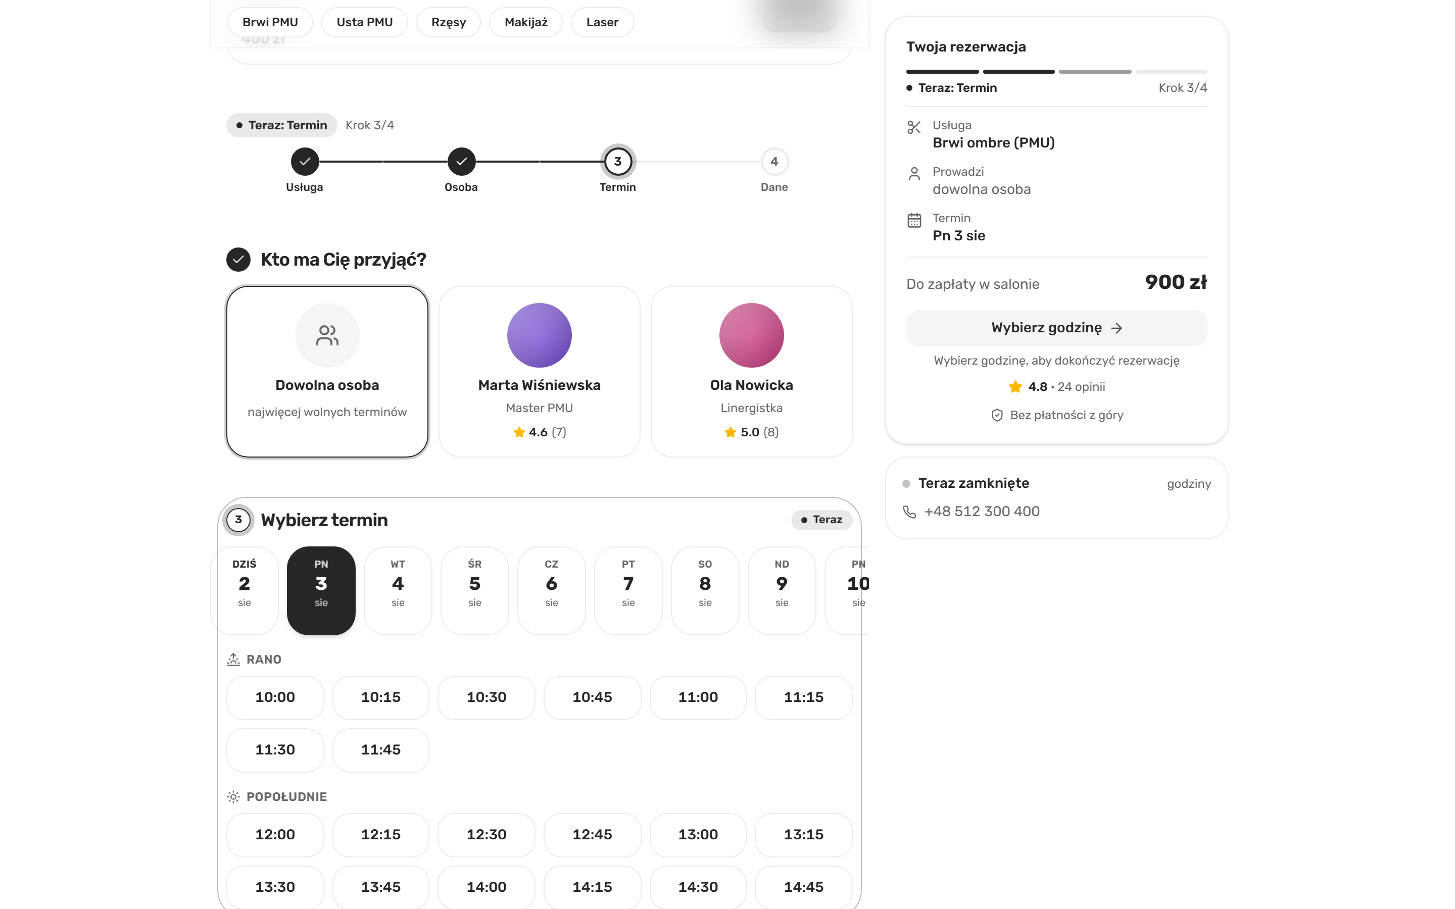Select the Dowolna osoba card
Screen dimensions: 1455x909
[327, 372]
